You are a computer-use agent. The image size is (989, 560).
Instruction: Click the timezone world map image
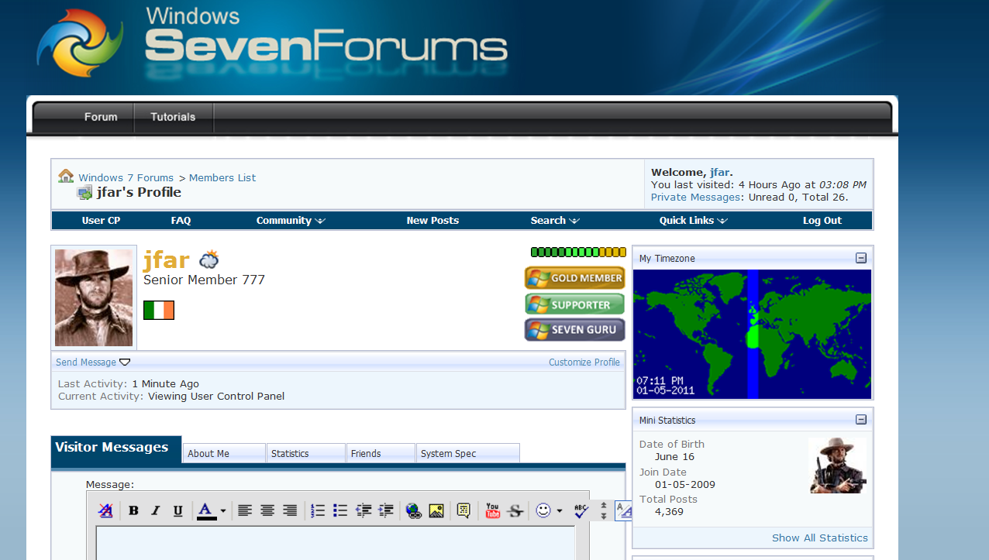pos(752,334)
